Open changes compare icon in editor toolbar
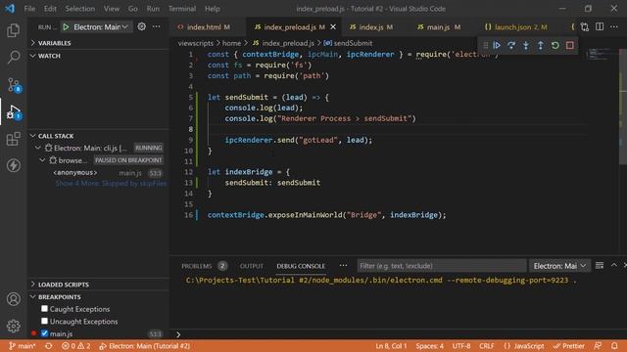 click(x=585, y=26)
